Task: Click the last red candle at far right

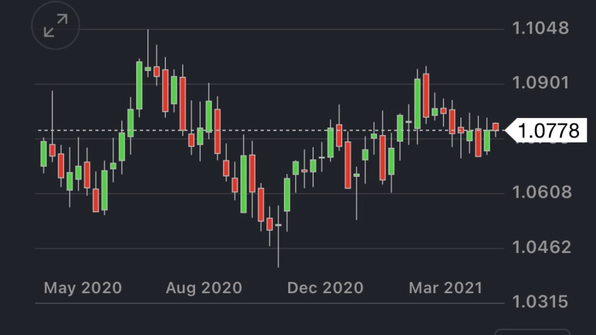Action: coord(495,126)
